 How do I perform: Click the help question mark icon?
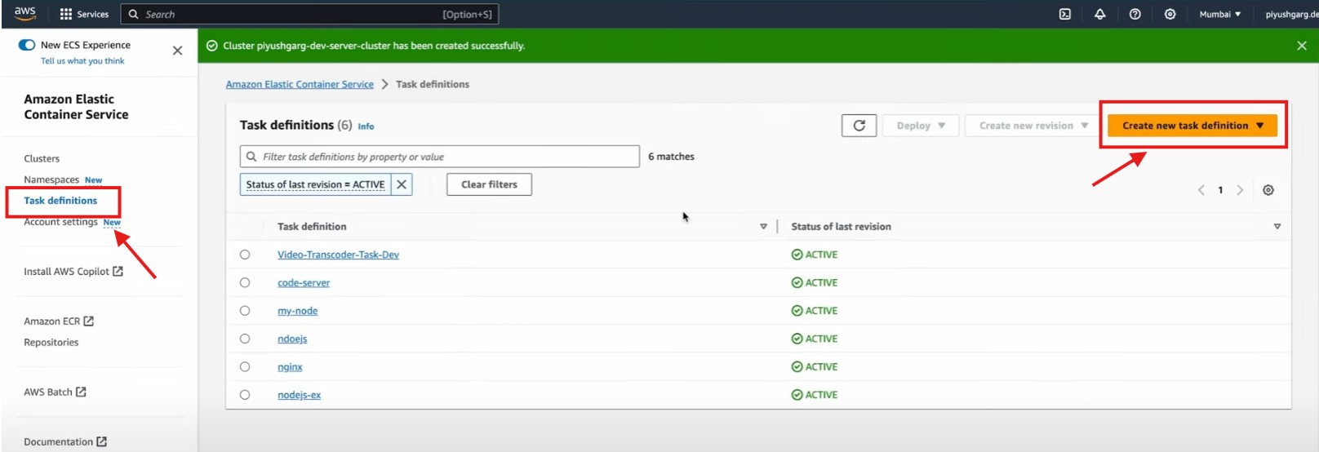point(1135,14)
